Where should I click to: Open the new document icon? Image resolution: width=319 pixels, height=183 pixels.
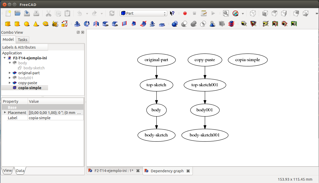[x=8, y=13]
